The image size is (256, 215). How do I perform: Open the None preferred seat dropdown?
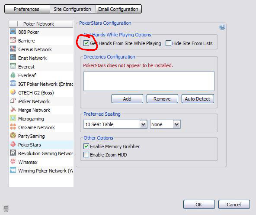tap(177, 124)
